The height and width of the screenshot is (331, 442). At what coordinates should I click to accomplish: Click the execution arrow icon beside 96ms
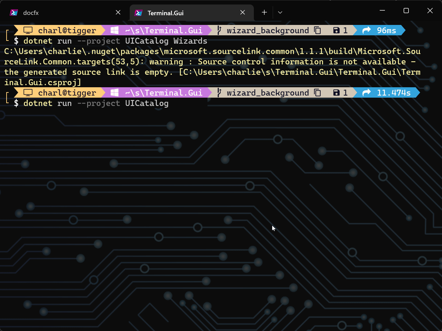tap(366, 30)
